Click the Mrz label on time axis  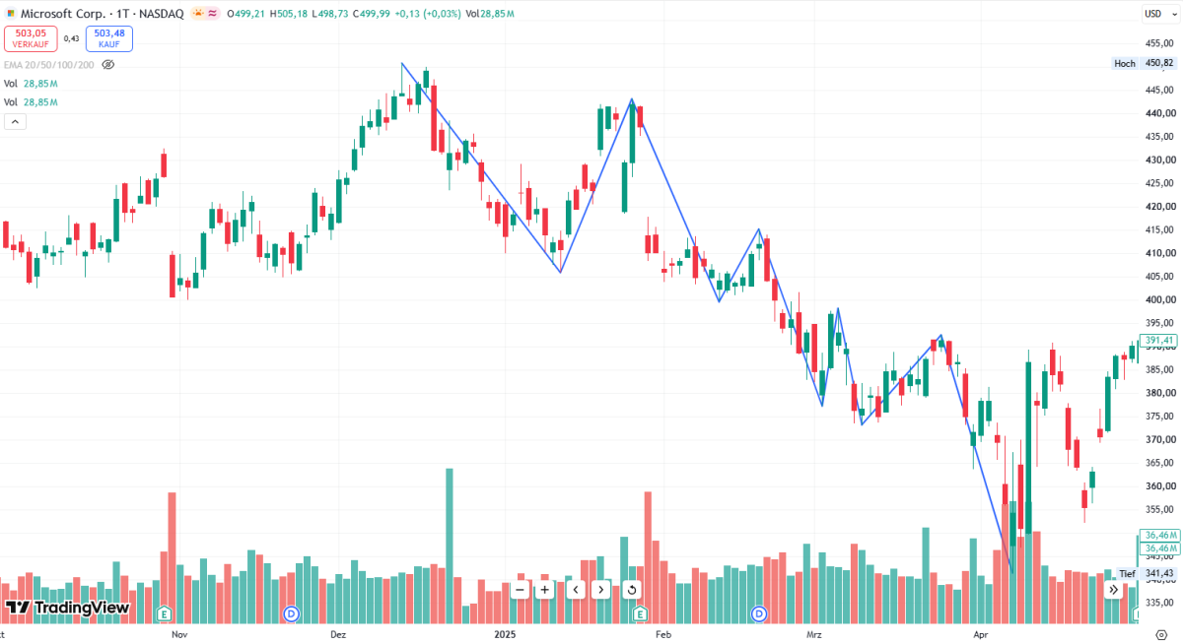point(814,635)
